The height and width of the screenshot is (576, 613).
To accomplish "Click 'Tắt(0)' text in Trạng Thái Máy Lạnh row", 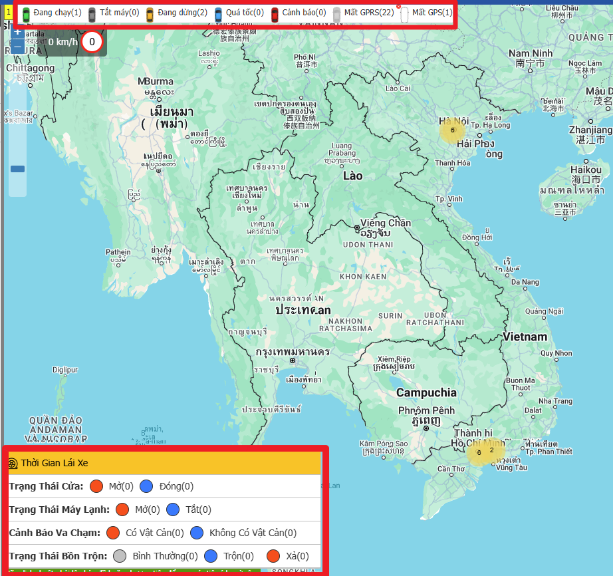I will point(198,509).
